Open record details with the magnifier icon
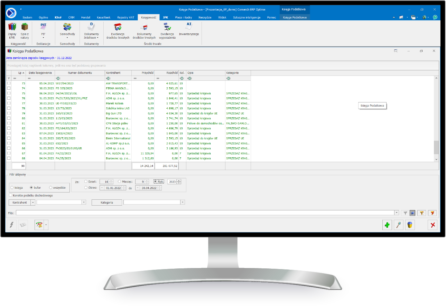Viewport: 446px width, 307px height. (398, 225)
